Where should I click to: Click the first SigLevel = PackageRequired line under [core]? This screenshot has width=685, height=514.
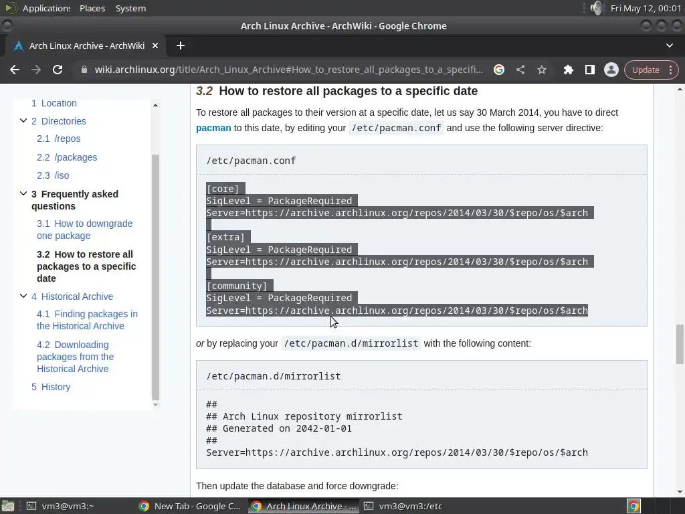pos(279,201)
